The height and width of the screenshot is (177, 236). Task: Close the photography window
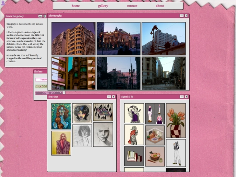pos(186,16)
